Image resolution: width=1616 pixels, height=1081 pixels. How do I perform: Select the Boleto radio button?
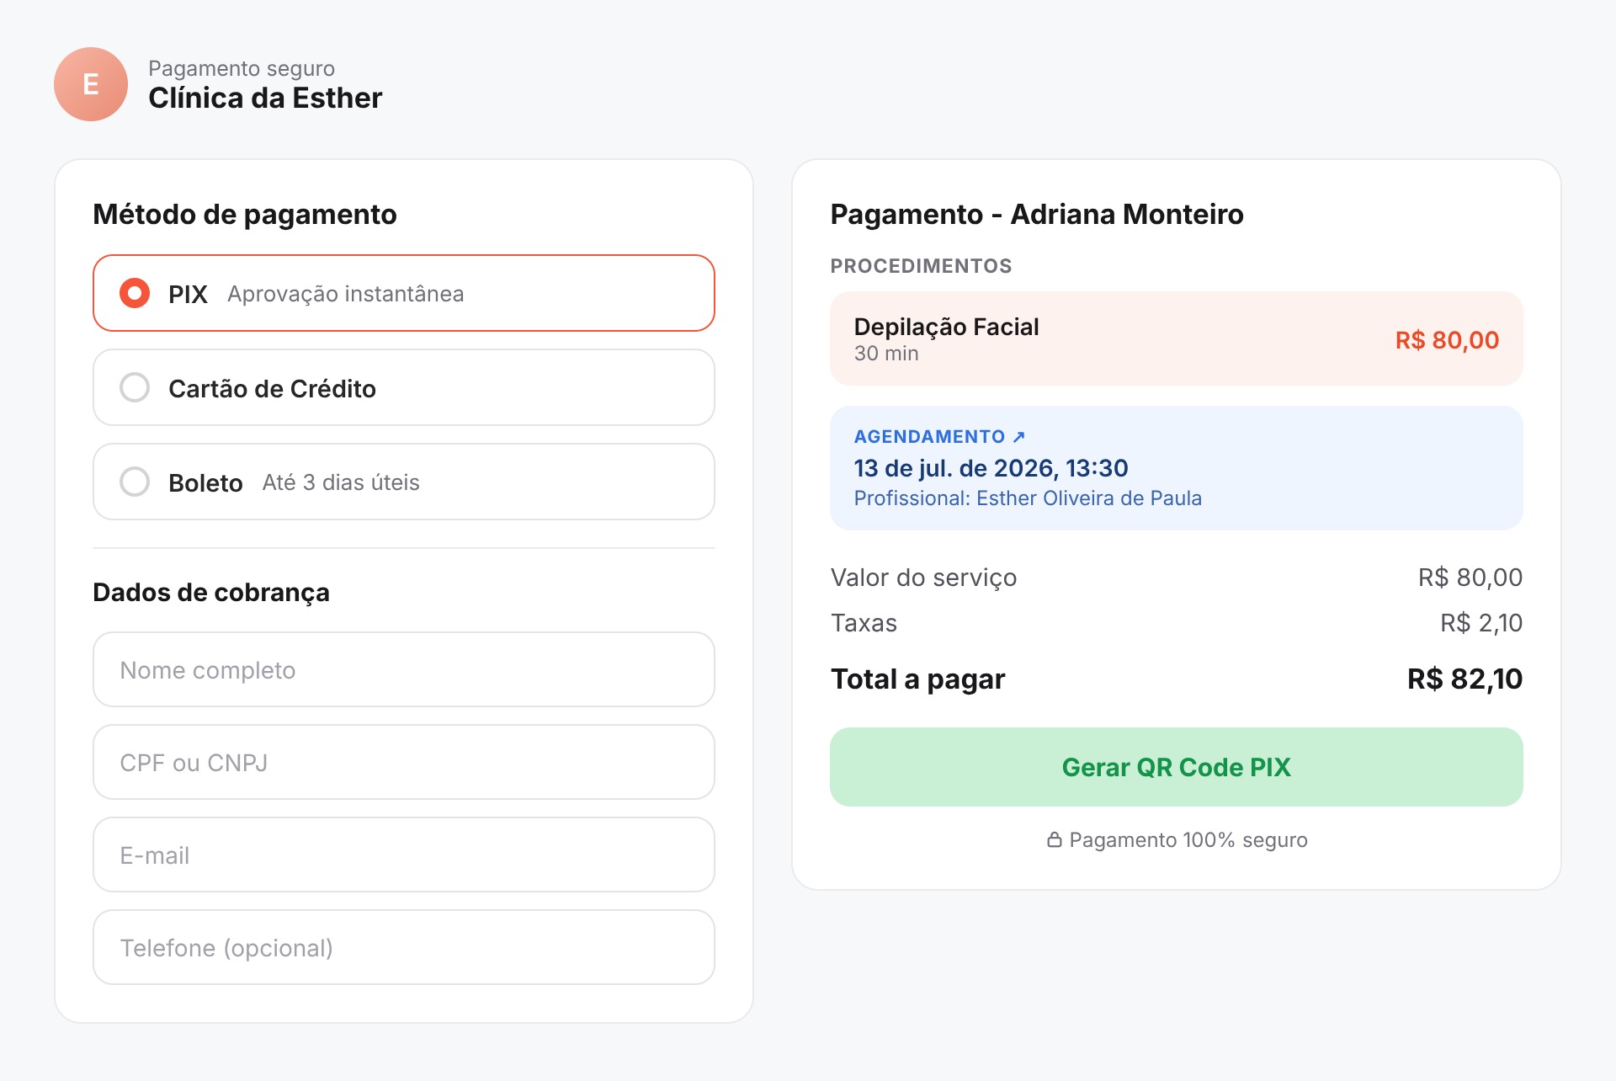(x=135, y=482)
